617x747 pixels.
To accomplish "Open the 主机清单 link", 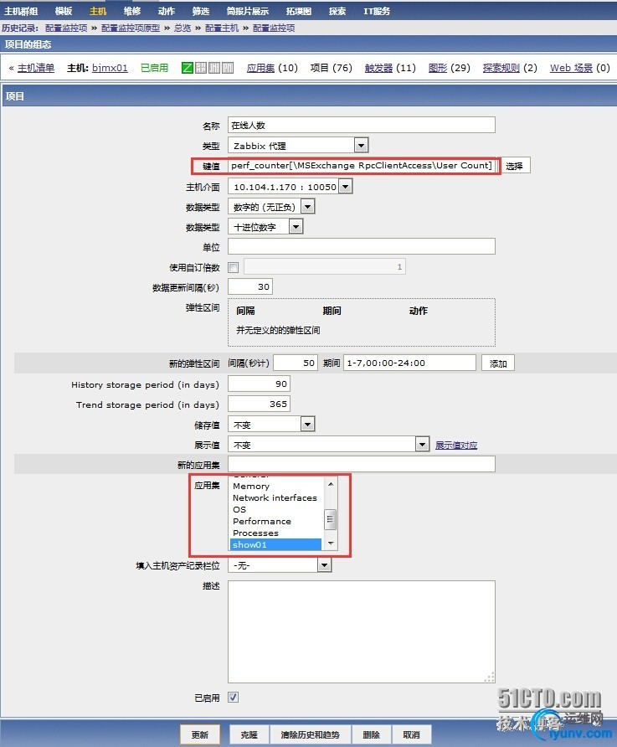I will 36,68.
